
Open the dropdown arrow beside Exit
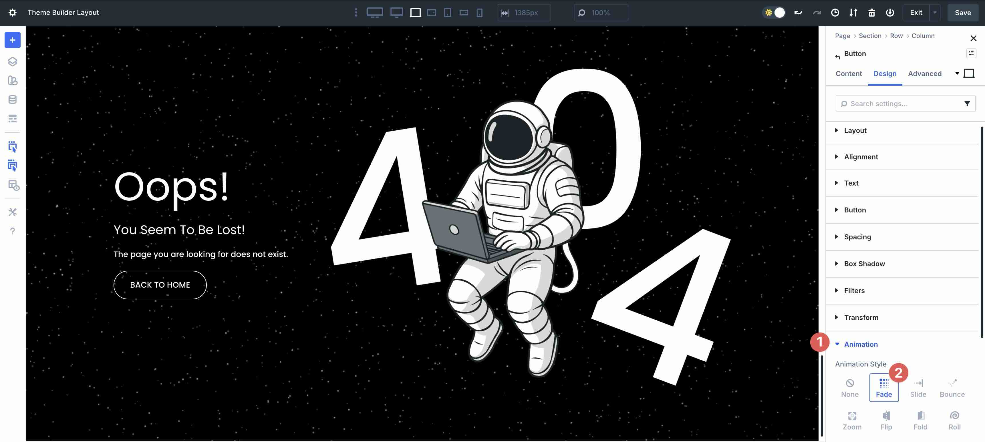935,13
